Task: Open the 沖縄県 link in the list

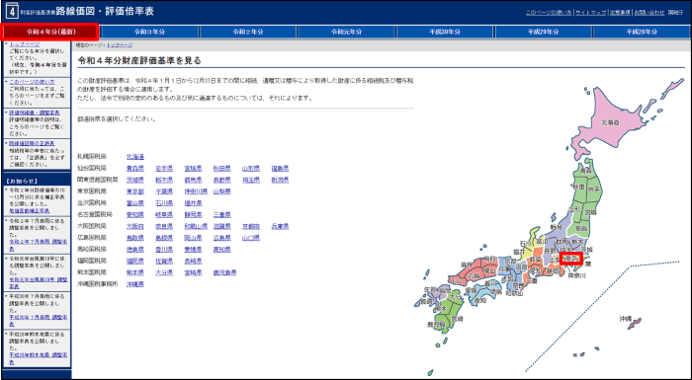Action: (x=135, y=284)
